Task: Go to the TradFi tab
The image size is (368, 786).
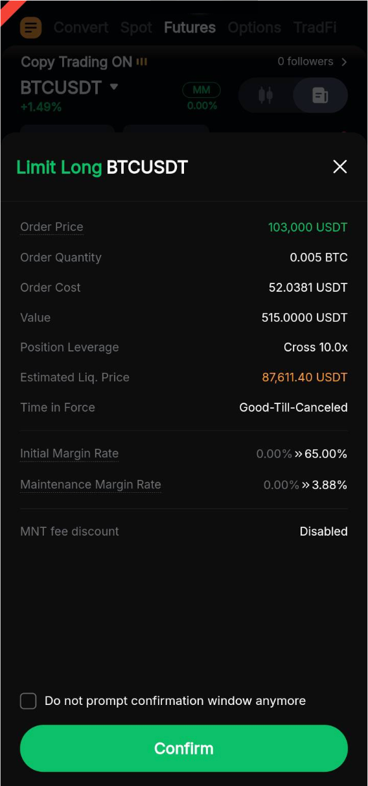Action: pyautogui.click(x=316, y=27)
